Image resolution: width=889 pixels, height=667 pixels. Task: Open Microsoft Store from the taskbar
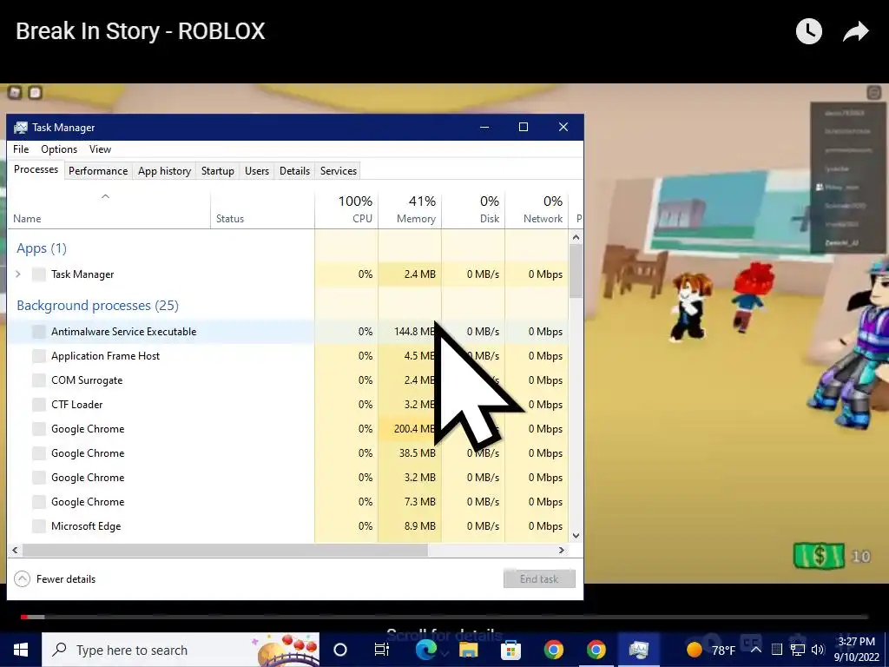click(x=510, y=650)
